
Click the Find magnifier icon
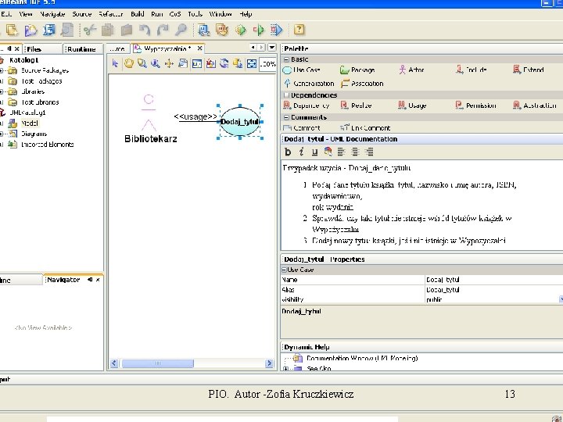tap(181, 30)
